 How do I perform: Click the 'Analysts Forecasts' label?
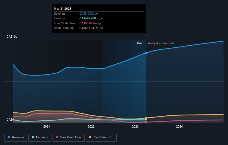coord(161,43)
